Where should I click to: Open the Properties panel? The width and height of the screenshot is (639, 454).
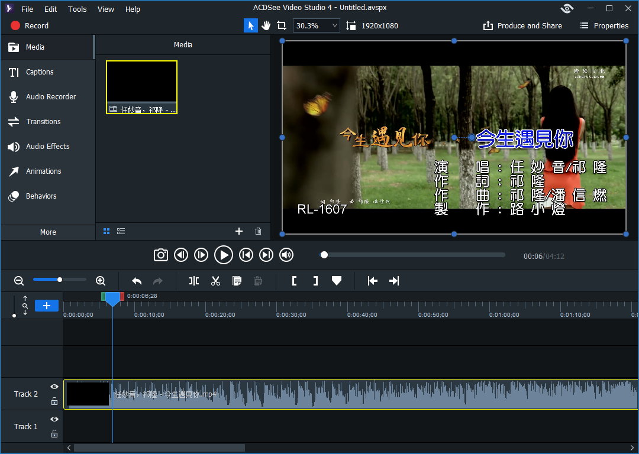[604, 25]
